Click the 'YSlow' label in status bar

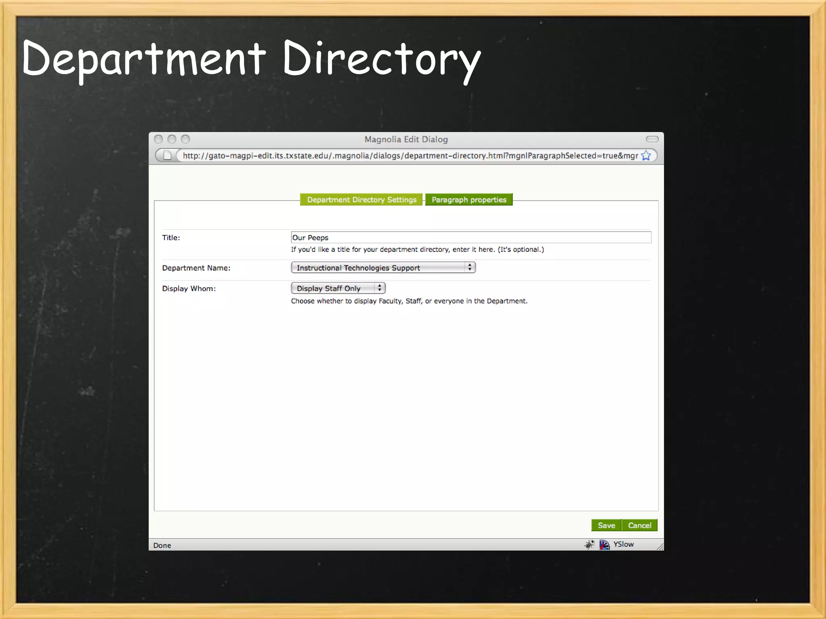pyautogui.click(x=624, y=544)
